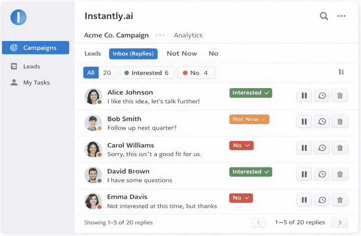Open My Tasks in the sidebar
Viewport: 361px width, 236px height.
[x=30, y=82]
